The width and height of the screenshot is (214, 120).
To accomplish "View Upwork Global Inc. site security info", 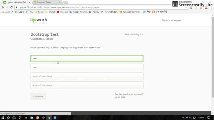I will (x=29, y=7).
